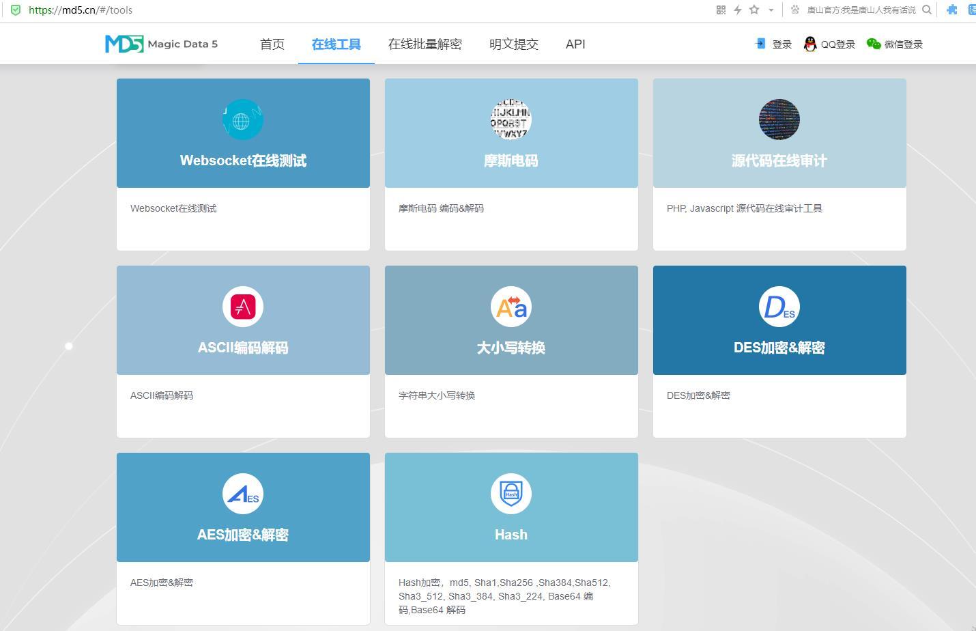Click the QR code icon in address bar

(721, 10)
